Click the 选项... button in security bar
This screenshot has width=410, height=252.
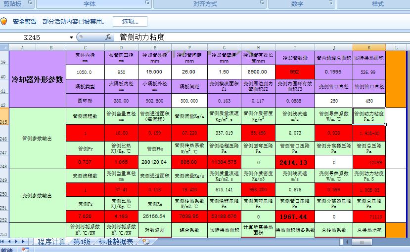[x=130, y=21]
